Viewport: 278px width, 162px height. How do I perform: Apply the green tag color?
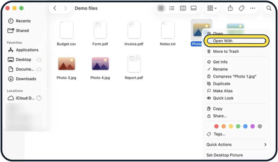click(x=238, y=126)
